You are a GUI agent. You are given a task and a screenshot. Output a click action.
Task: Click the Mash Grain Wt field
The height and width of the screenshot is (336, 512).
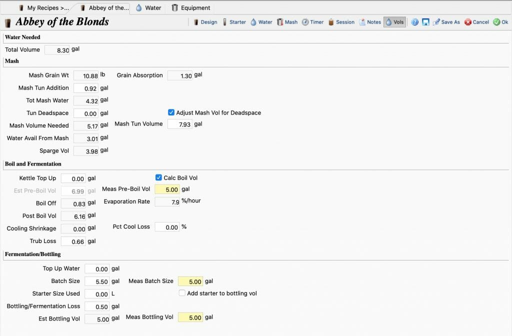[x=86, y=76]
